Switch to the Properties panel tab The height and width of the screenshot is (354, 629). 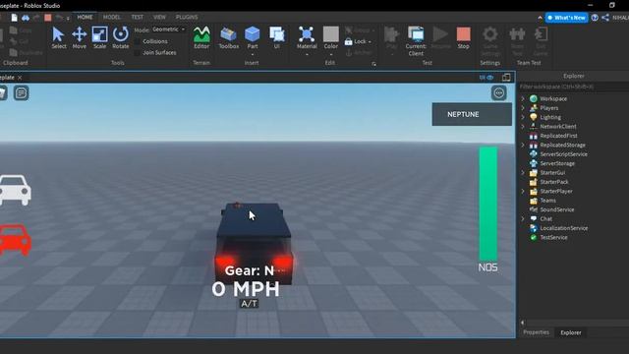[536, 332]
